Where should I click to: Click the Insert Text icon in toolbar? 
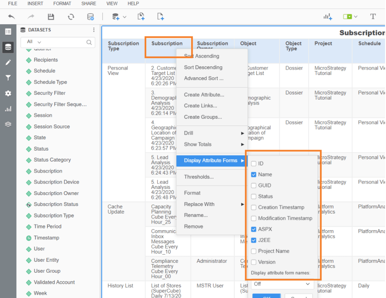(x=373, y=17)
